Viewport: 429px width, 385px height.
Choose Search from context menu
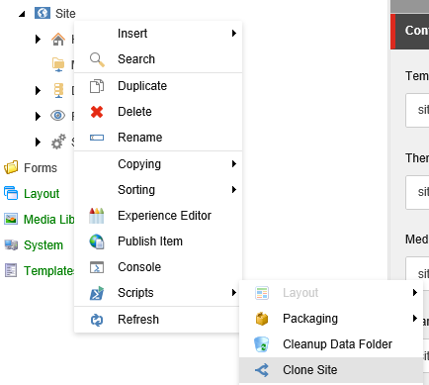(158, 59)
